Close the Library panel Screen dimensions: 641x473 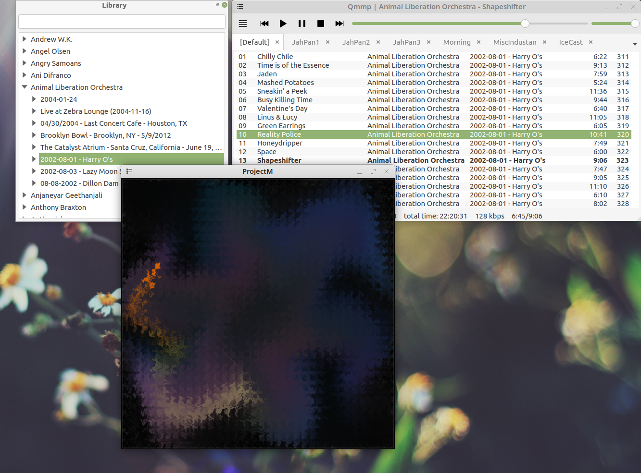tap(225, 5)
